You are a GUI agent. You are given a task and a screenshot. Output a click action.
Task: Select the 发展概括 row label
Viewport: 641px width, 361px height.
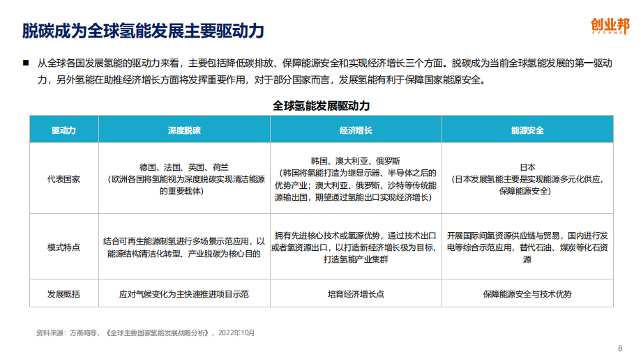pyautogui.click(x=63, y=294)
